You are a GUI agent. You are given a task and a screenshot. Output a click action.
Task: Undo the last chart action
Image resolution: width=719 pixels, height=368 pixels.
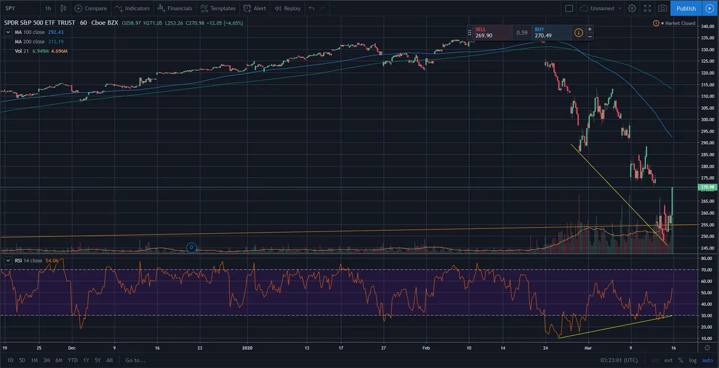click(312, 8)
